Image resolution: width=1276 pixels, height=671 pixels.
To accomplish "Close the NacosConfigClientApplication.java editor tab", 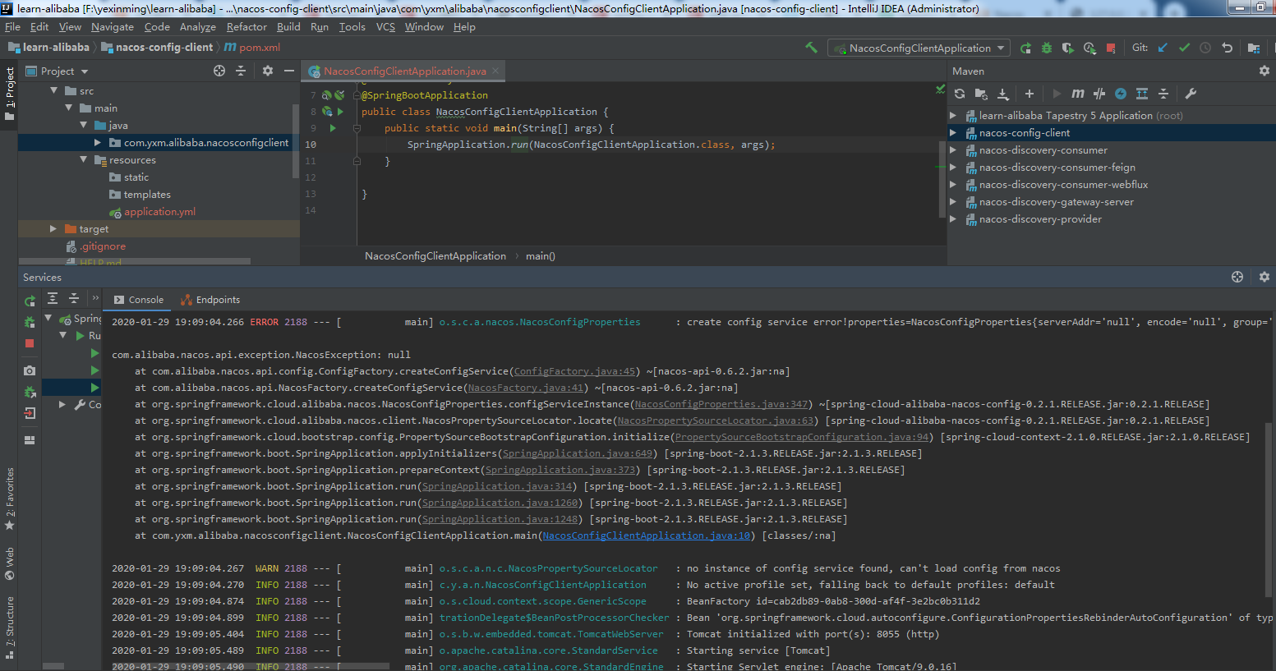I will tap(495, 71).
